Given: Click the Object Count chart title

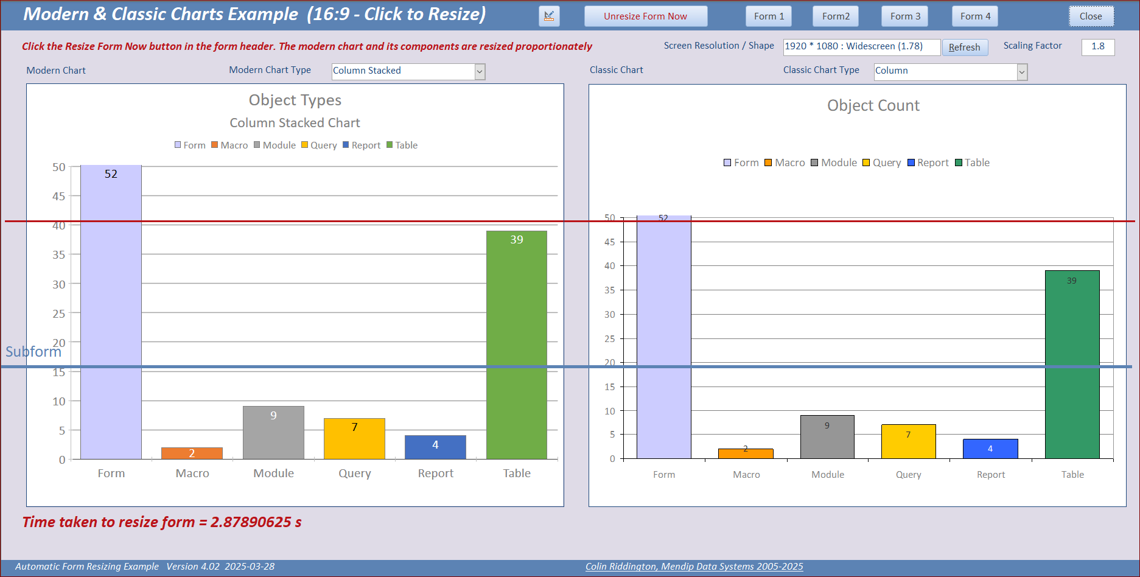Looking at the screenshot, I should click(873, 106).
